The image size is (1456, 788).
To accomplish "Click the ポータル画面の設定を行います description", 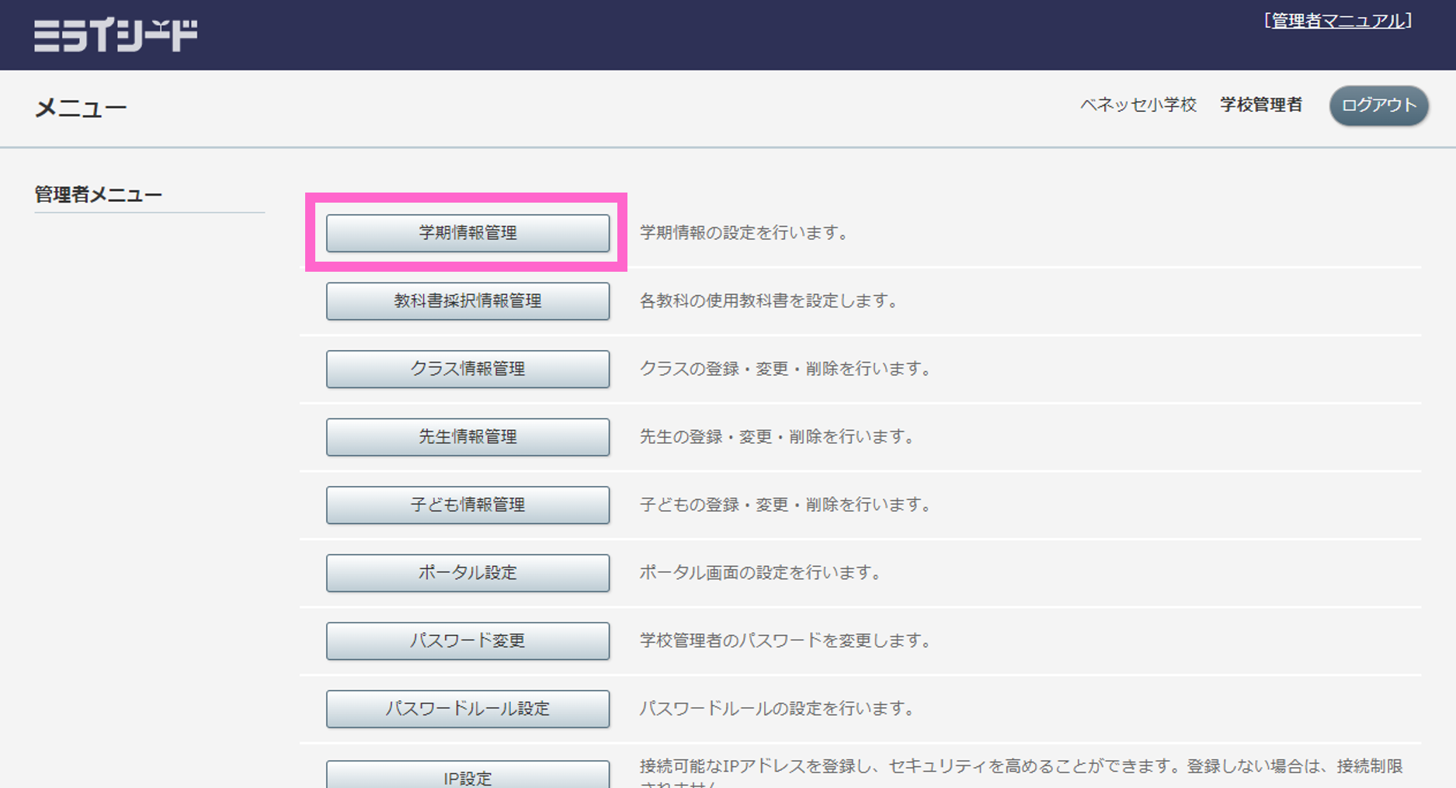I will 760,573.
